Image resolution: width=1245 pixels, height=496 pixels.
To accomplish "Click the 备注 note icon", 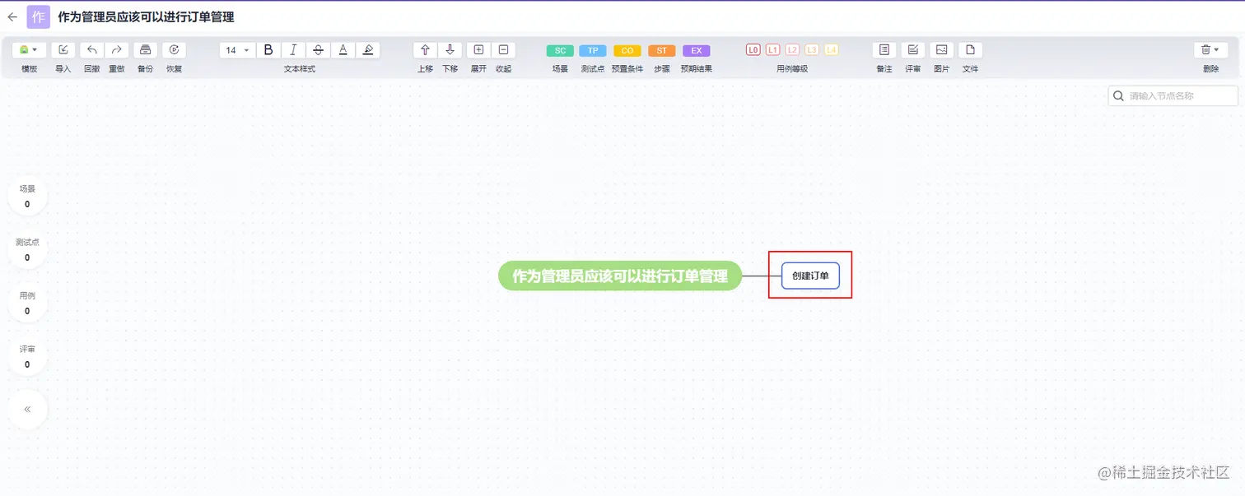I will click(884, 50).
